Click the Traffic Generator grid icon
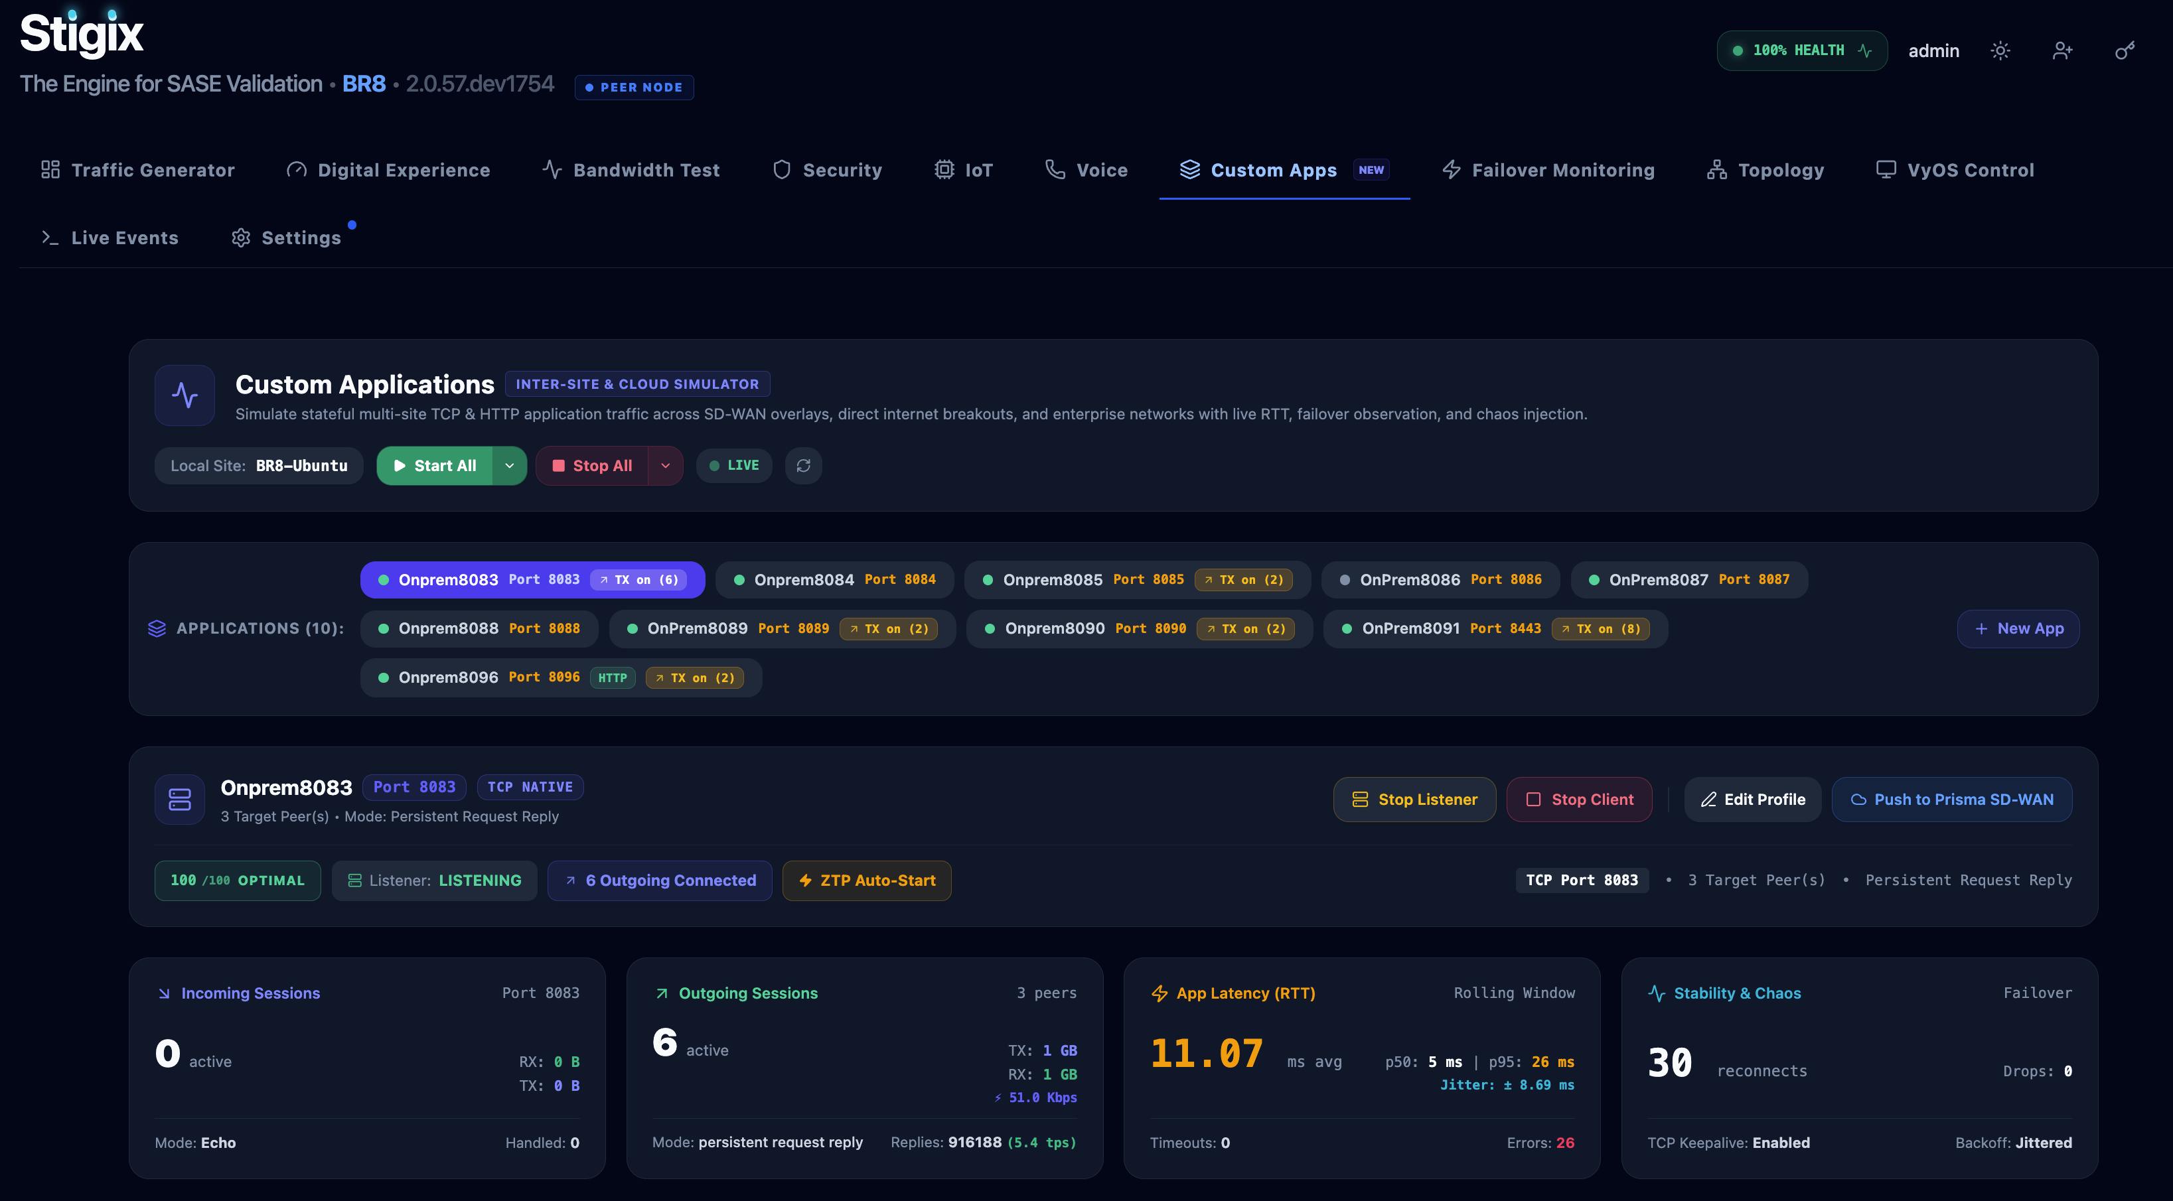 coord(50,169)
